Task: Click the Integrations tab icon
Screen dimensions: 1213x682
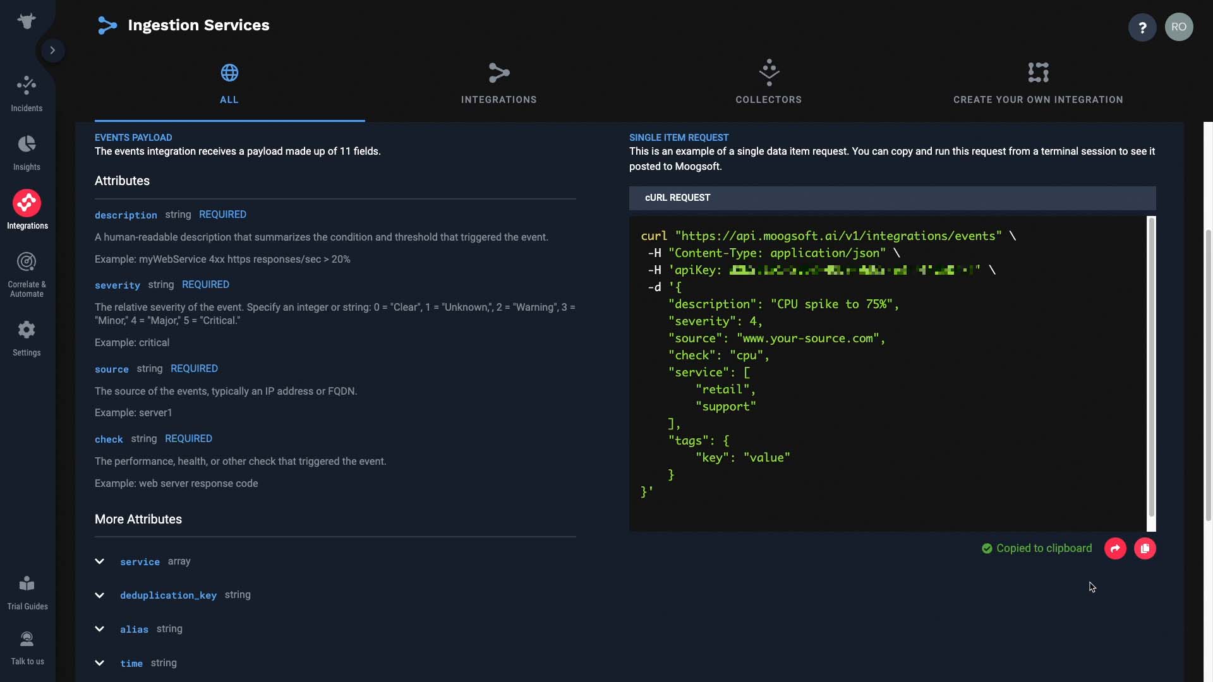Action: point(499,73)
